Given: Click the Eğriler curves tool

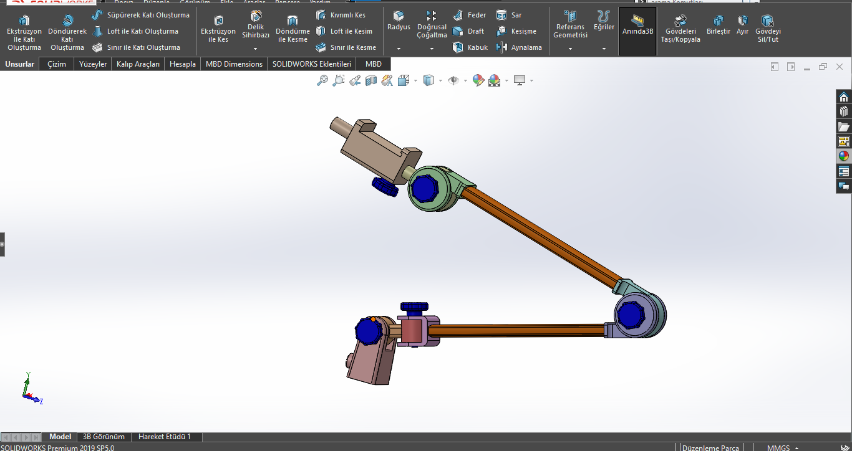Looking at the screenshot, I should [x=604, y=21].
